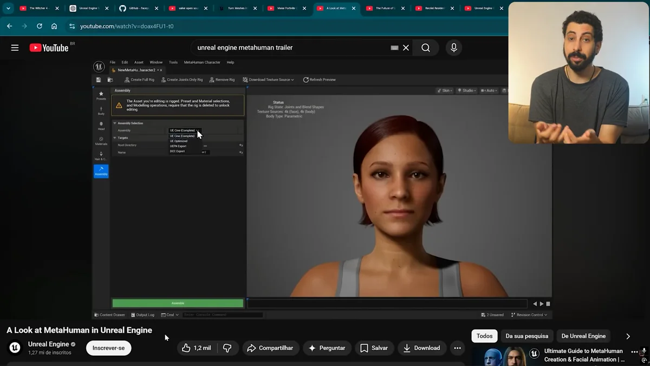Click the 2 Unsaved indicator
Viewport: 650px width, 366px height.
point(493,315)
